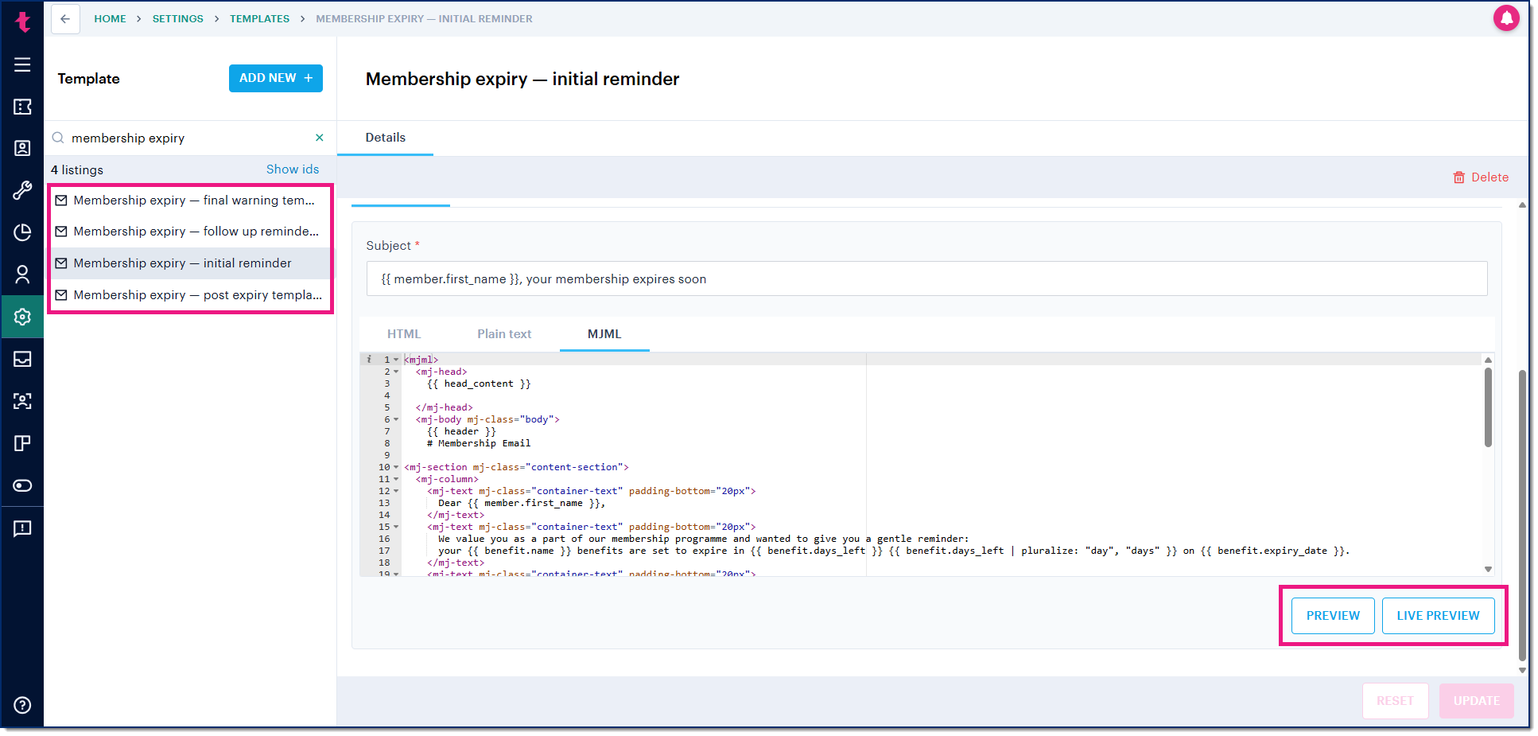The image size is (1538, 736).
Task: Go back using the arrow button
Action: pos(65,19)
